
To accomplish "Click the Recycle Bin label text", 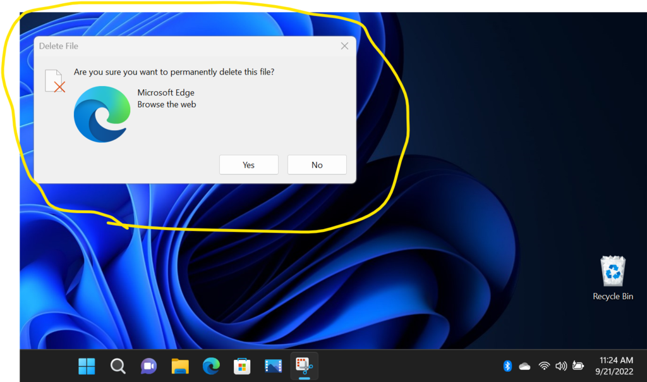I will (613, 296).
